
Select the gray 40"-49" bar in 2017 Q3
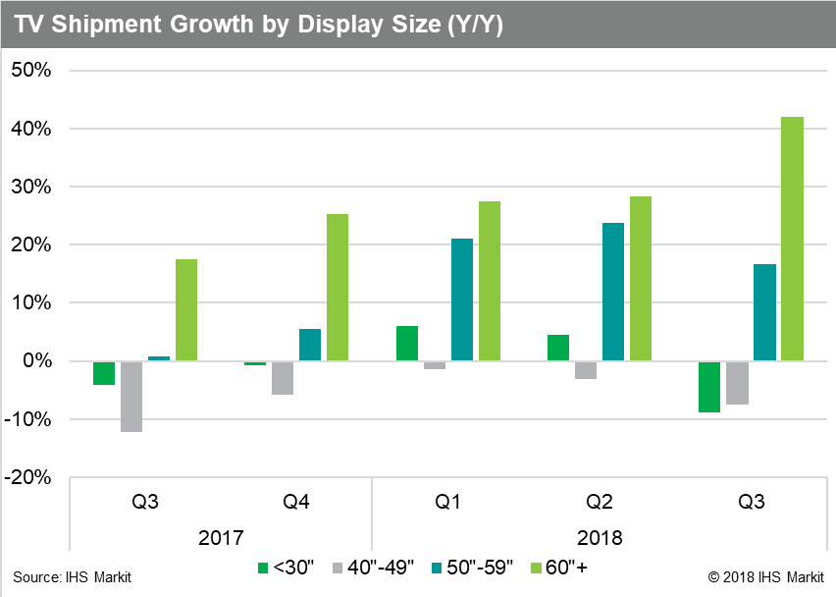pos(131,397)
